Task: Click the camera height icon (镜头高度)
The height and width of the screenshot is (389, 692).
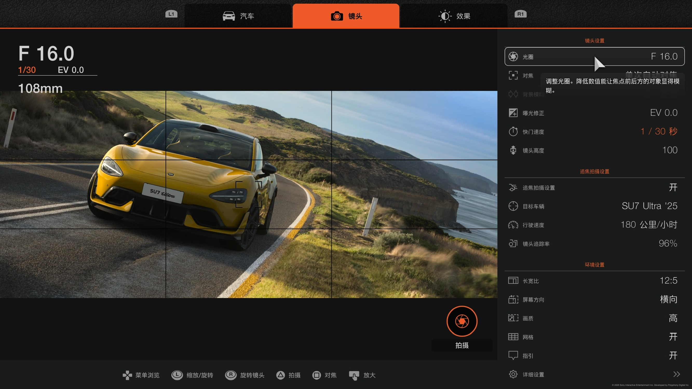Action: 513,150
